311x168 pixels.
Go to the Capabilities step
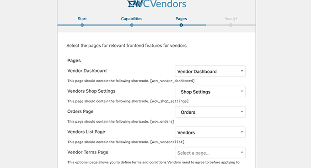coord(132,19)
